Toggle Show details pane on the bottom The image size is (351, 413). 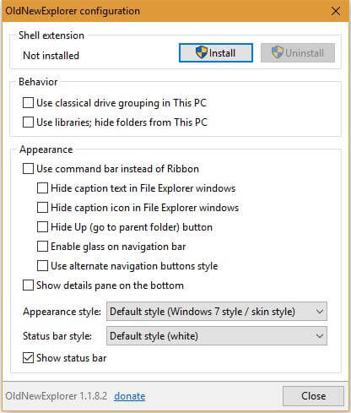click(28, 285)
